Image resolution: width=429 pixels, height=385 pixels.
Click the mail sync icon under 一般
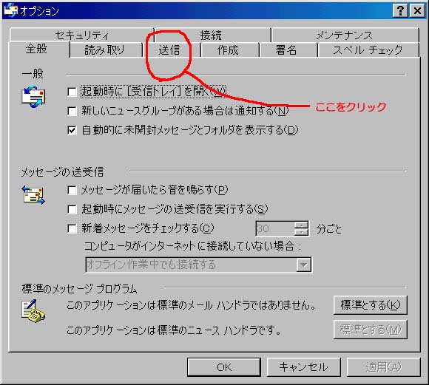[33, 97]
